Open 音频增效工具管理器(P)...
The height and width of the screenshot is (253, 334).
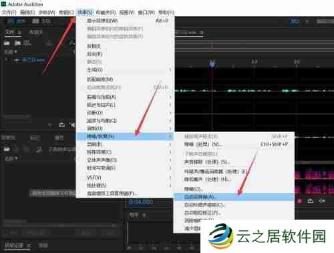click(125, 194)
